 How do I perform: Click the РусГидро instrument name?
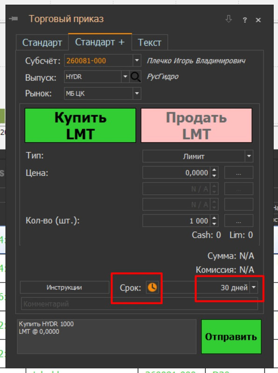click(163, 76)
